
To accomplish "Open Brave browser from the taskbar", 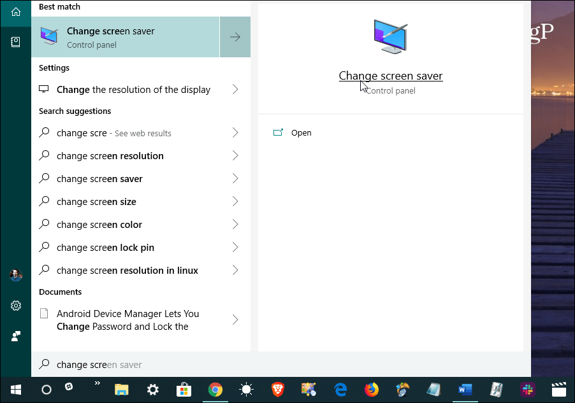I will (278, 390).
